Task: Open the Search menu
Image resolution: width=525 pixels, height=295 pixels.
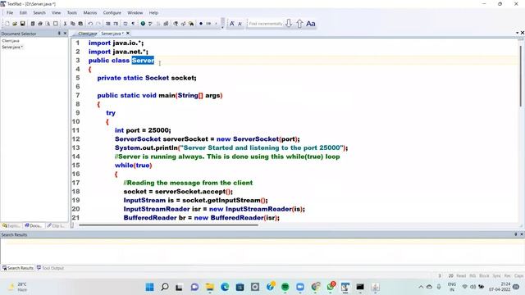Action: (x=39, y=13)
